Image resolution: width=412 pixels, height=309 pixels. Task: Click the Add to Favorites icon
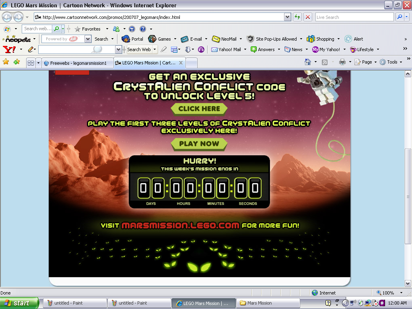17,62
